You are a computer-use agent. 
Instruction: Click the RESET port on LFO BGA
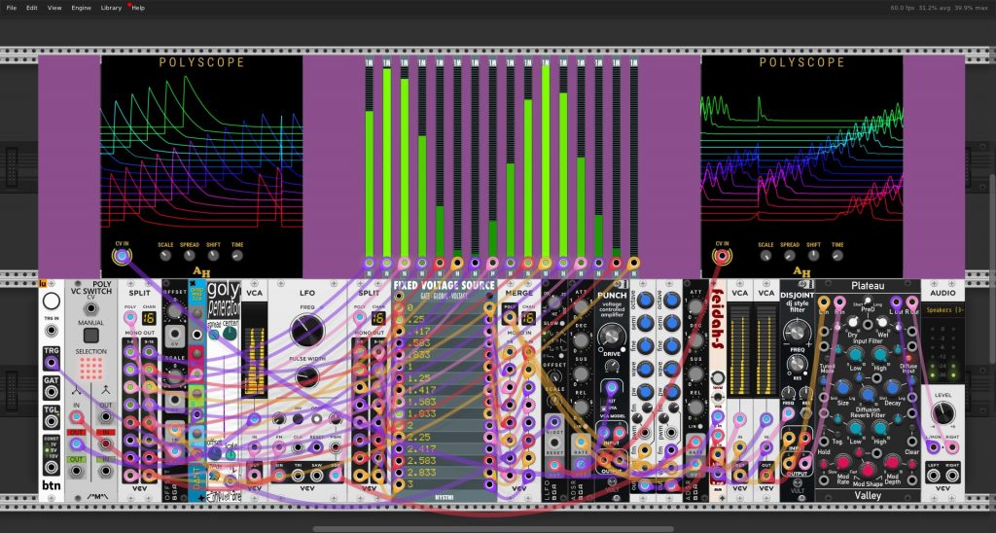coord(554,444)
